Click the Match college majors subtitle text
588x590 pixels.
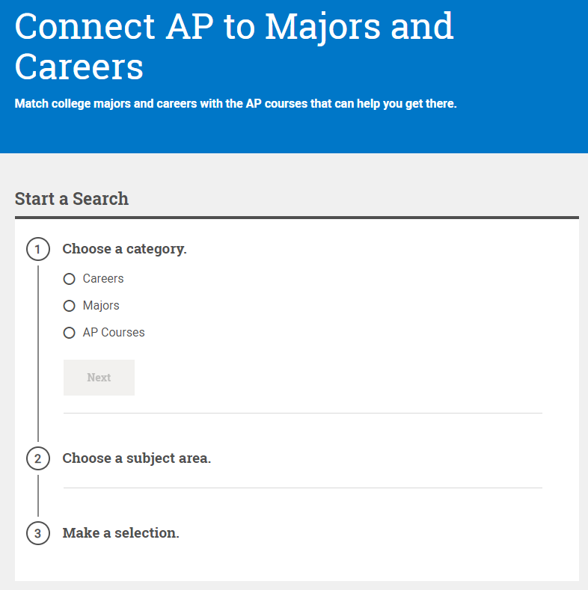[x=235, y=103]
